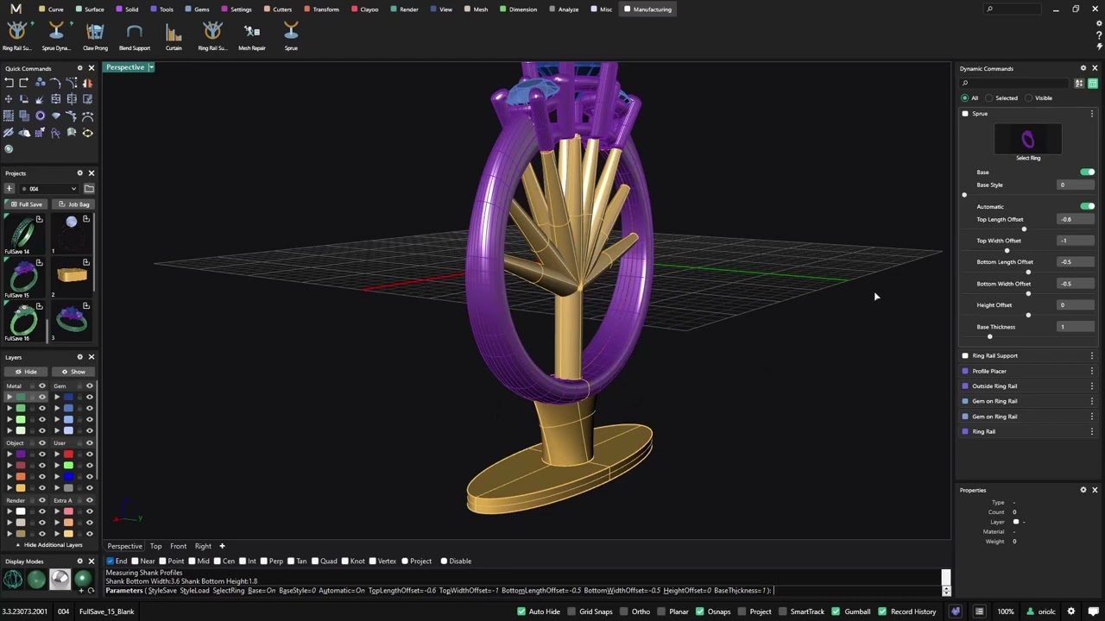Select the Visible filter radio button
The width and height of the screenshot is (1105, 621).
click(1029, 98)
